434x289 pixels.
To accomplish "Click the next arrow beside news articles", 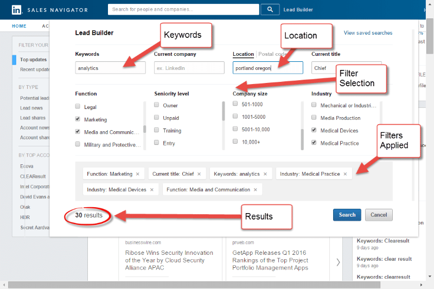I will click(x=339, y=262).
